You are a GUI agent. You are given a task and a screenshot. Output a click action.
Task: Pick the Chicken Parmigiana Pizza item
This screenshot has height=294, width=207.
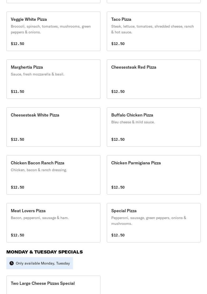153,175
